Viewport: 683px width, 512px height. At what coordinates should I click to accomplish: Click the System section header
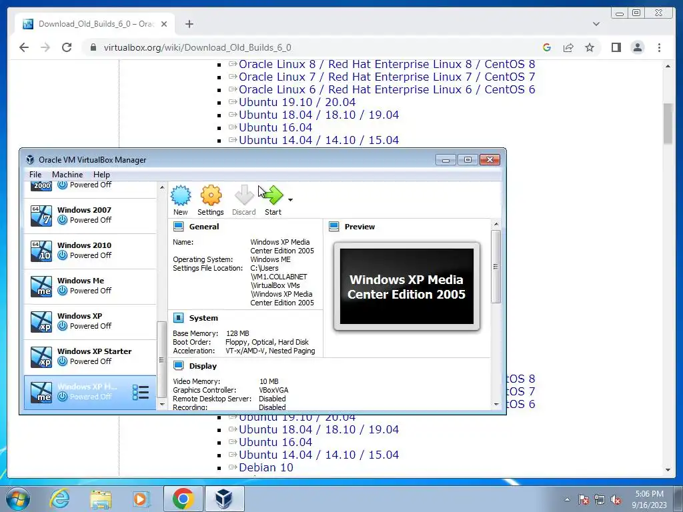click(203, 318)
